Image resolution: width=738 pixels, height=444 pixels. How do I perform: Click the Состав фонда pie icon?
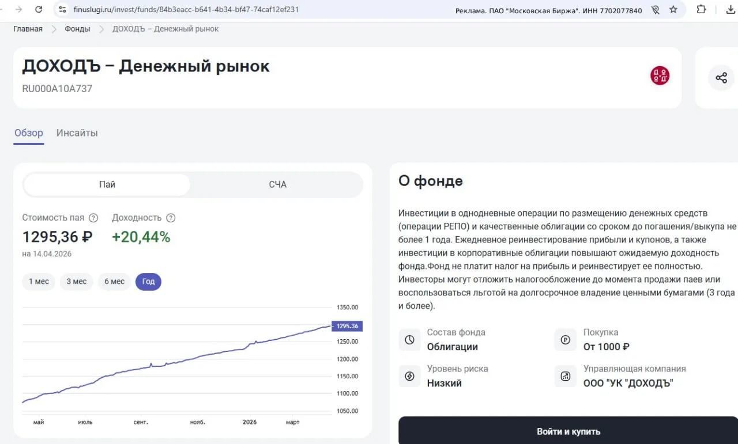click(409, 340)
